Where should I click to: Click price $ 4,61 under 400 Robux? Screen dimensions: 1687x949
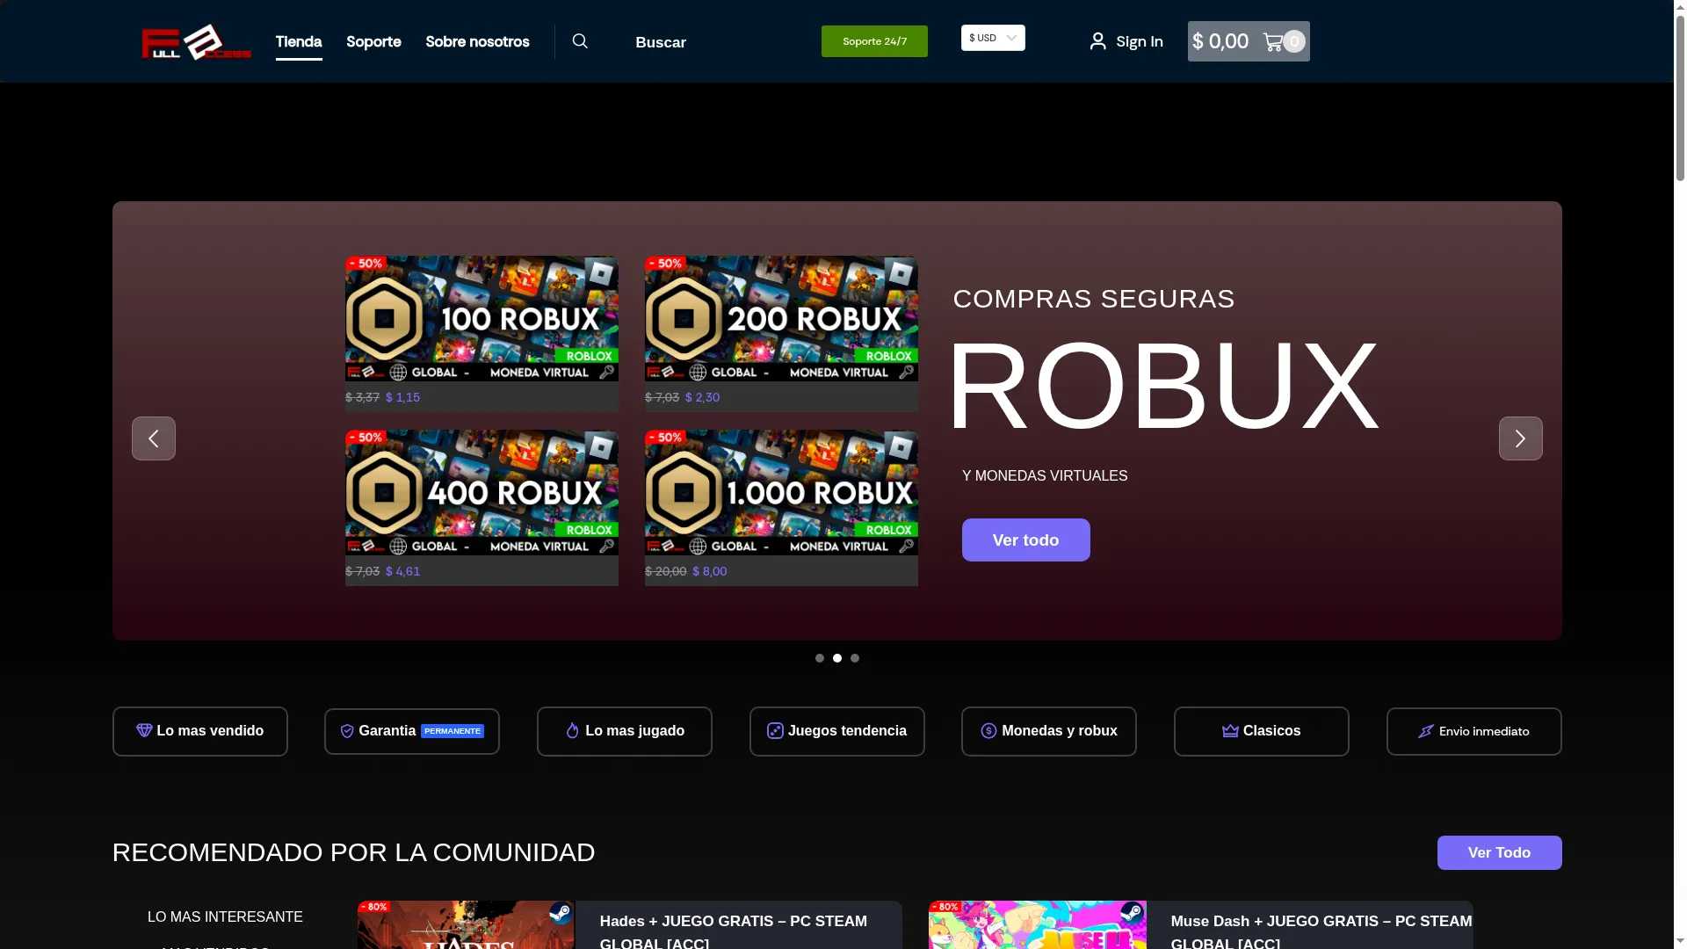pos(402,571)
